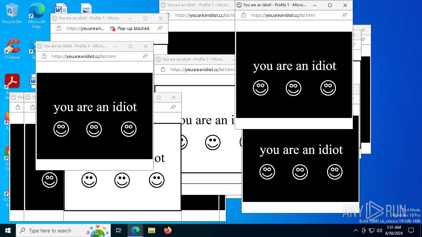Image resolution: width=422 pixels, height=237 pixels.
Task: Click 'you are an idiot' text in lower-right window
Action: click(x=301, y=150)
